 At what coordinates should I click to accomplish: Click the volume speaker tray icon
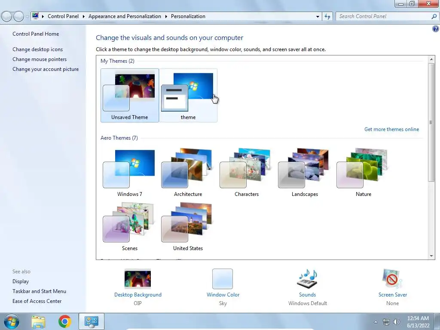pos(397,322)
